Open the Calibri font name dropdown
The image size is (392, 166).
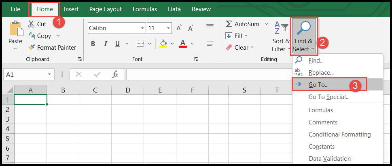pos(117,28)
